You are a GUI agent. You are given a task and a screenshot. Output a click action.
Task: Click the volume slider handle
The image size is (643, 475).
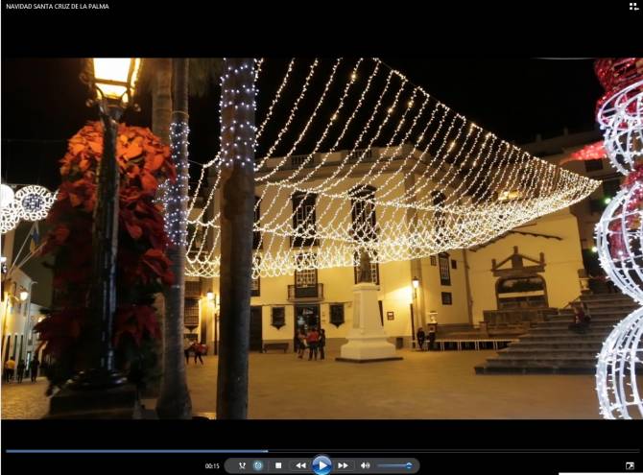(x=409, y=465)
